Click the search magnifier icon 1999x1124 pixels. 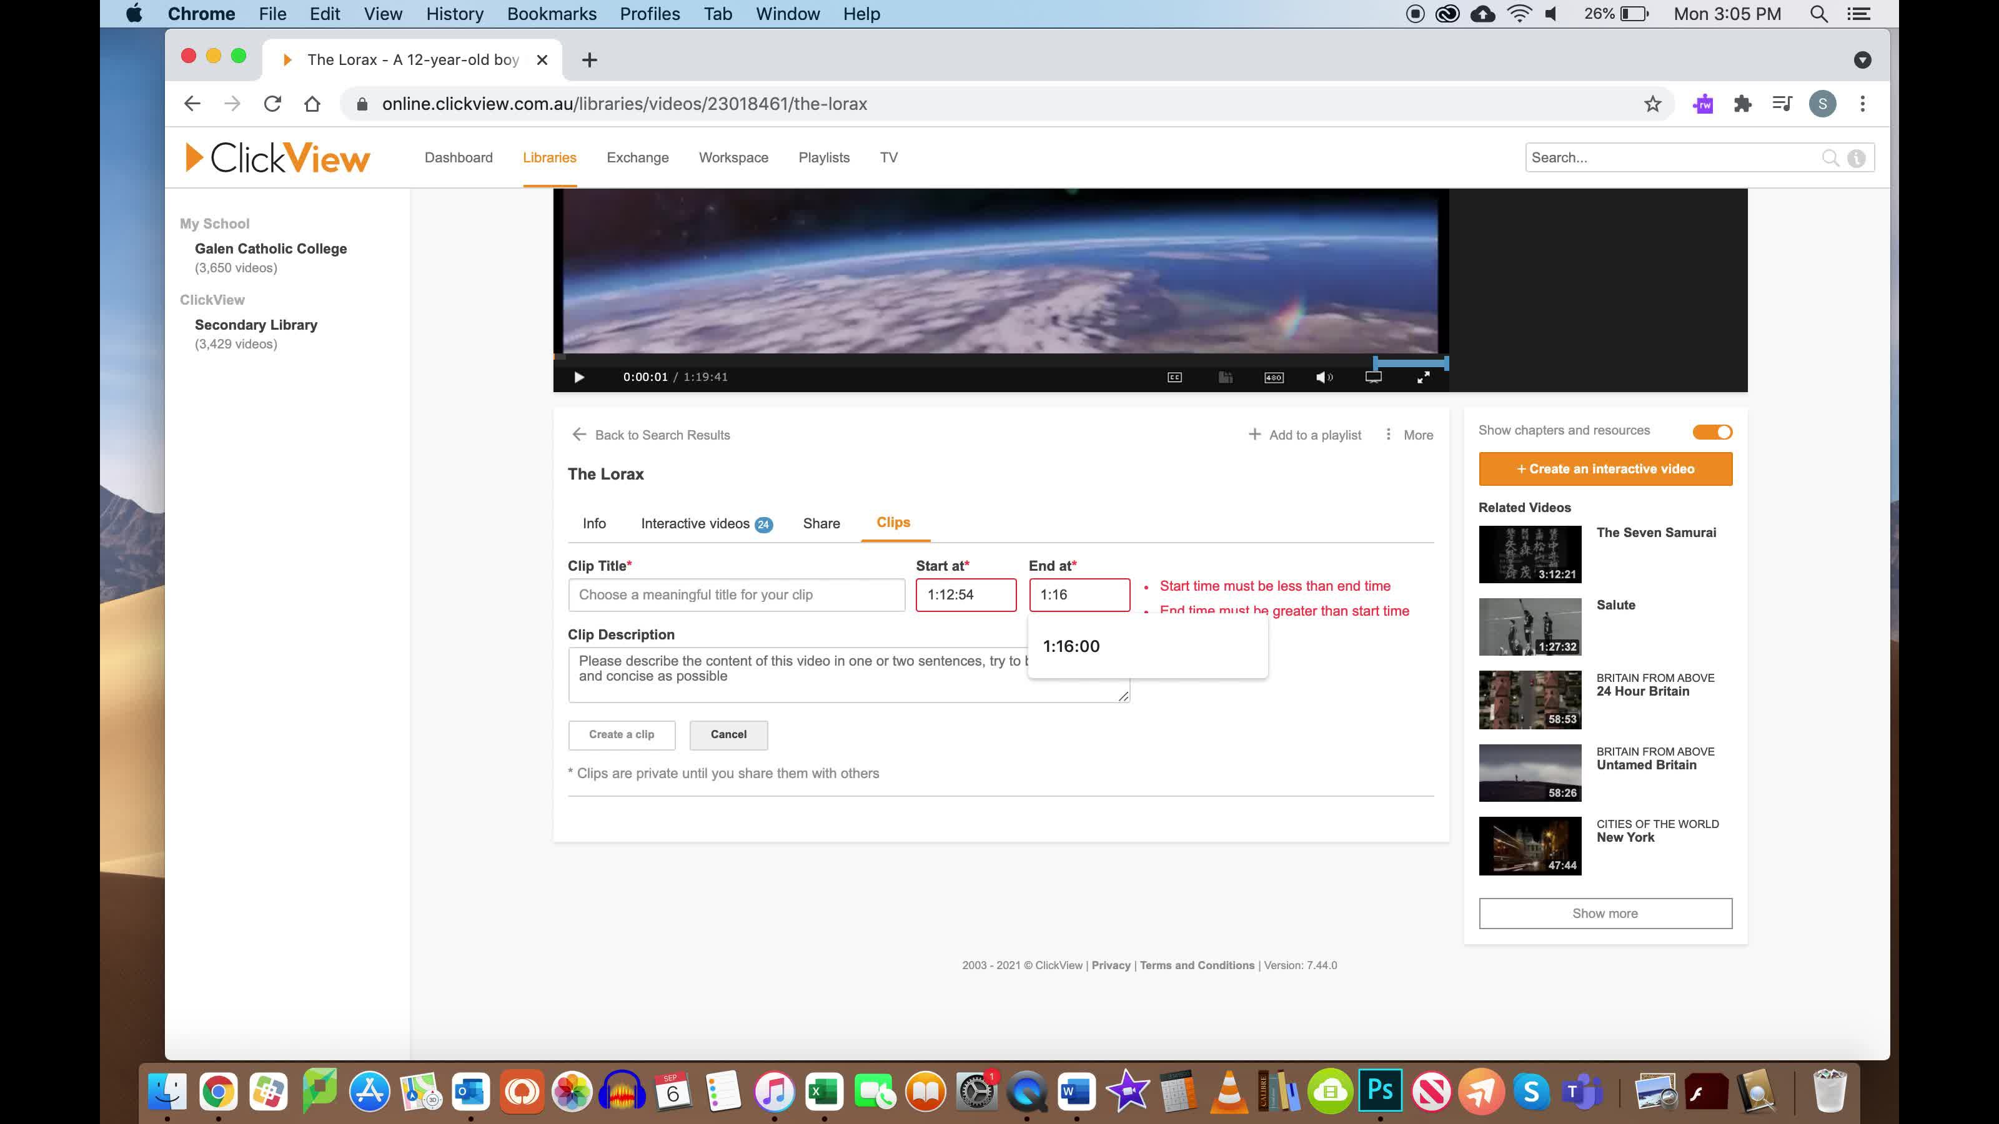pos(1830,157)
